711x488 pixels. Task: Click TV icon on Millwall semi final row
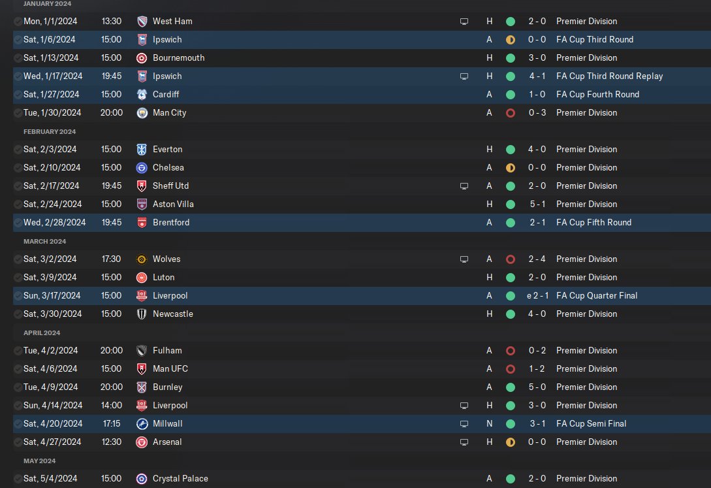(464, 424)
